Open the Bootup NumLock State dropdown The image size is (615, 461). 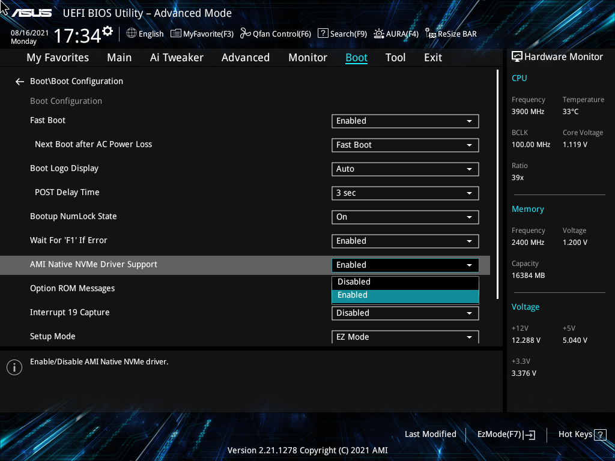[405, 217]
